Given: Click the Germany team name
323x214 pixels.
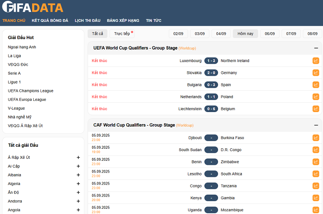Looking at the screenshot, I should pyautogui.click(x=229, y=73).
